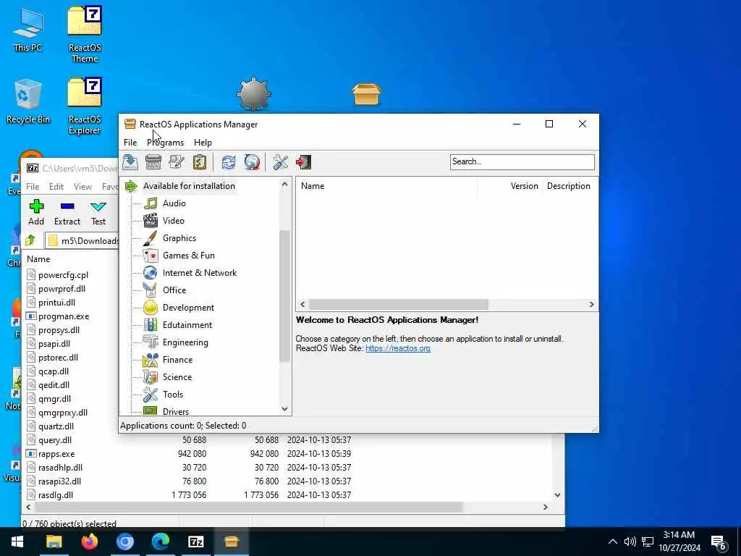Open Firefox from the taskbar
Viewport: 741px width, 556px height.
pyautogui.click(x=89, y=542)
